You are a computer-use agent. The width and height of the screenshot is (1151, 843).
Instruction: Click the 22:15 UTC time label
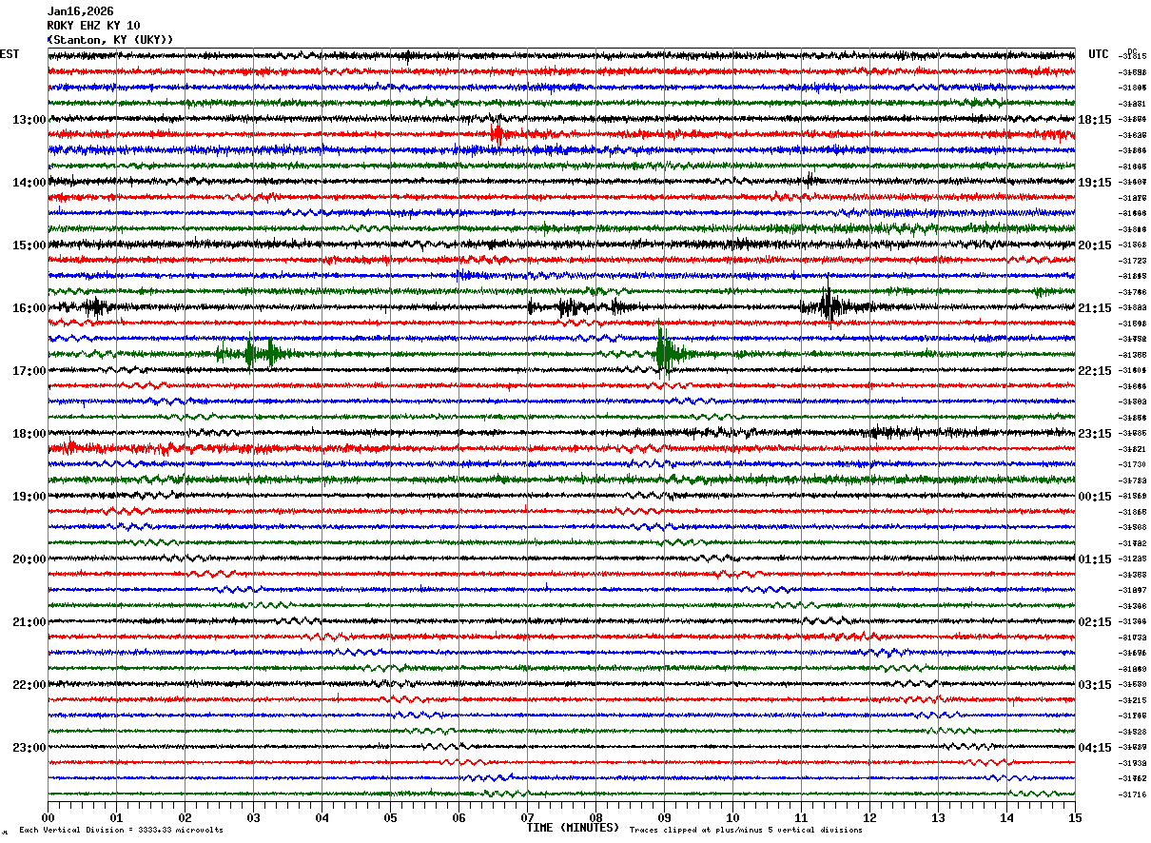1095,370
